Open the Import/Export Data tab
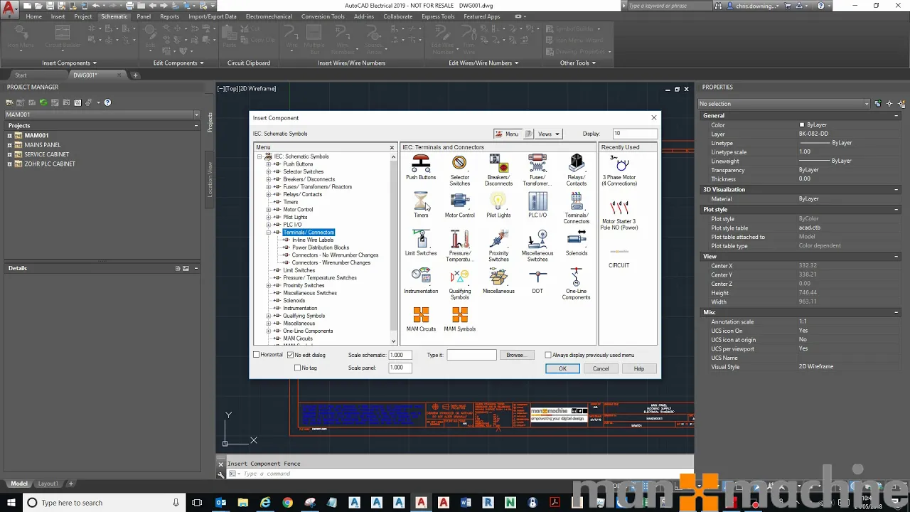The image size is (910, 512). click(213, 16)
